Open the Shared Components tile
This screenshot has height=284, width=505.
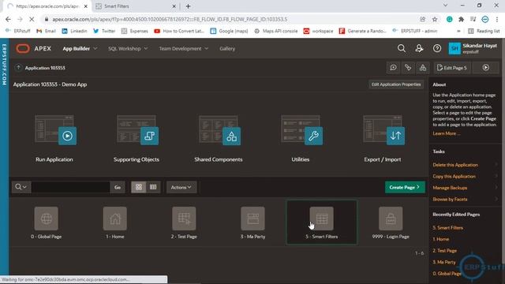pyautogui.click(x=219, y=139)
